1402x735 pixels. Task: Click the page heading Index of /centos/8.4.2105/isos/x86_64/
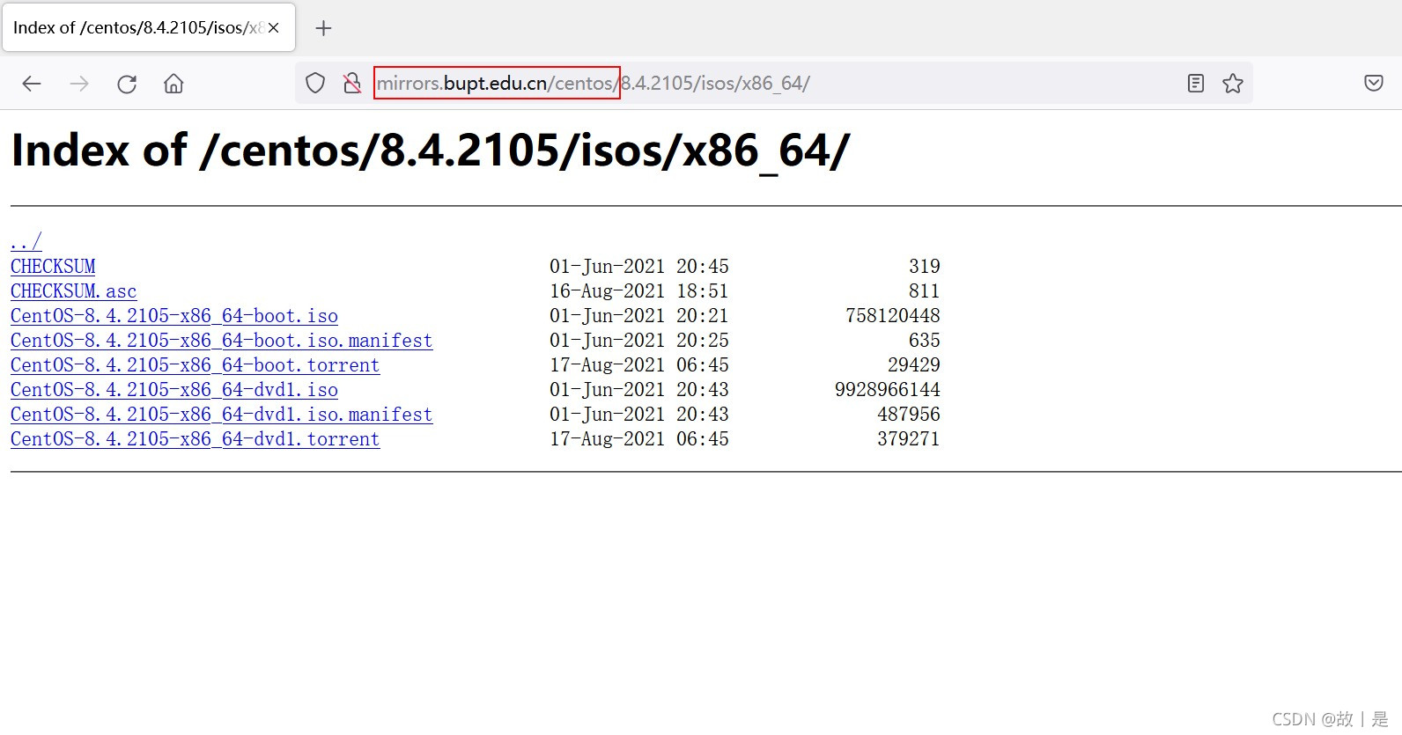pos(431,151)
